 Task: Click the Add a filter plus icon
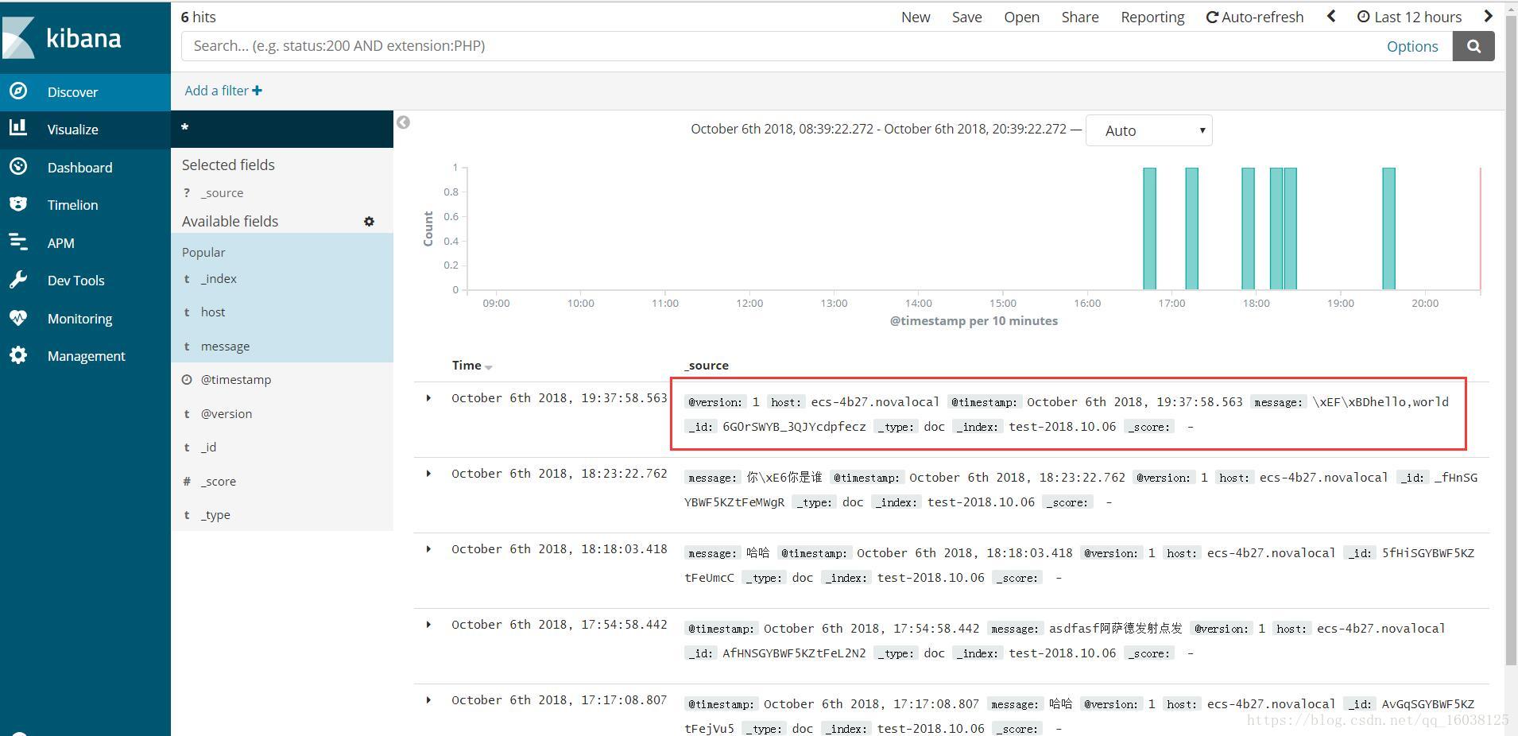(x=257, y=91)
